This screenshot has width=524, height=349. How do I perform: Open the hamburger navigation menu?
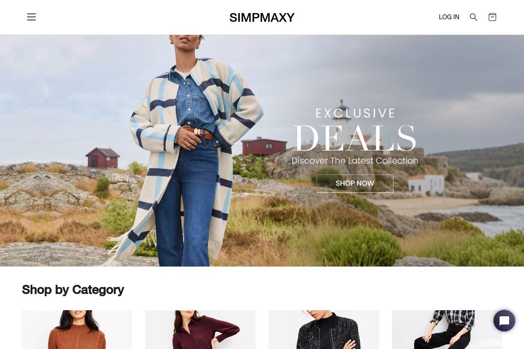(31, 17)
